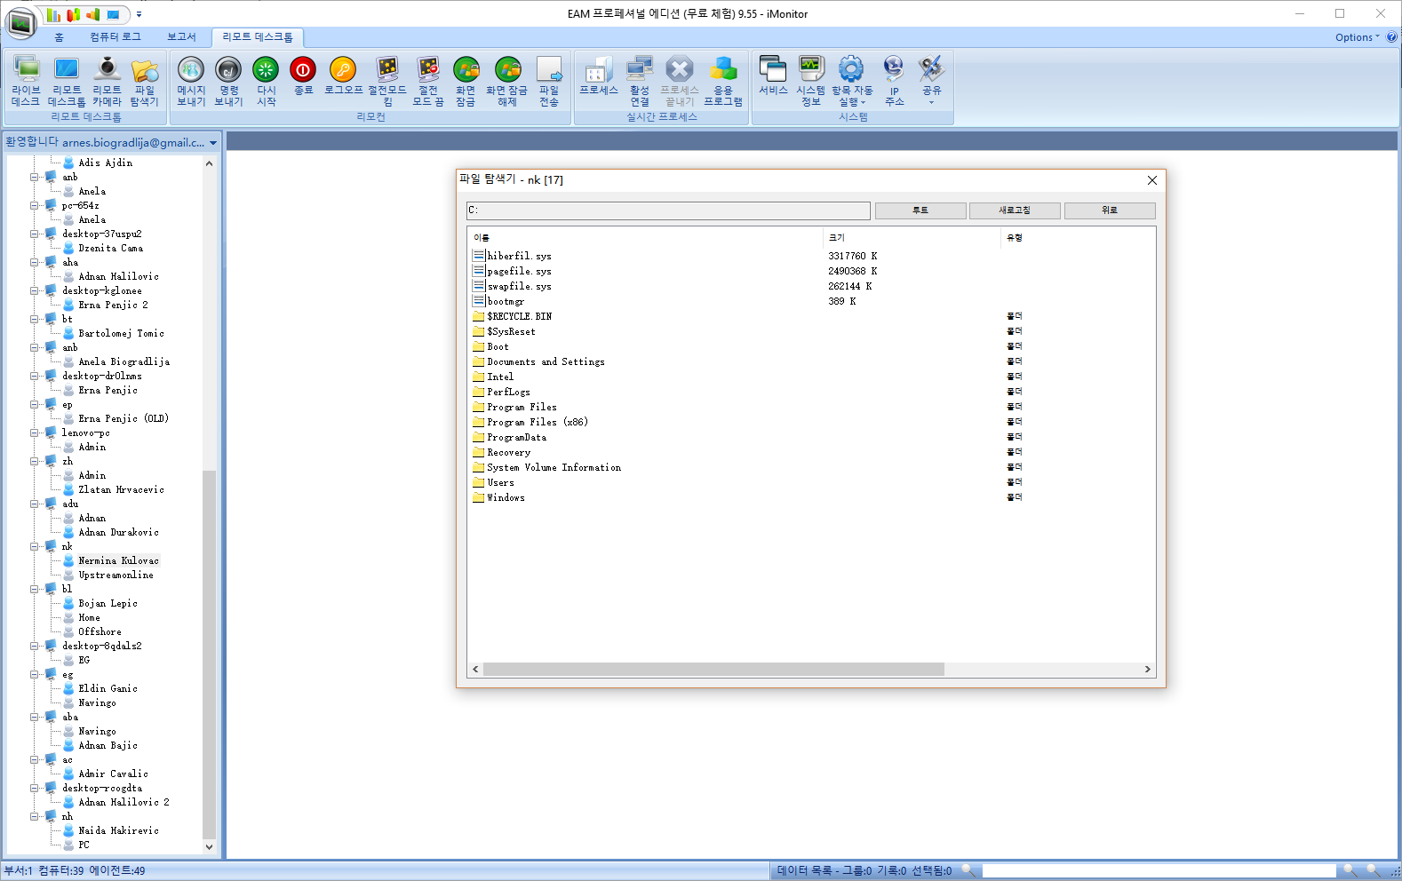The height and width of the screenshot is (881, 1402).
Task: Click the Root (루트) button
Action: tap(920, 210)
